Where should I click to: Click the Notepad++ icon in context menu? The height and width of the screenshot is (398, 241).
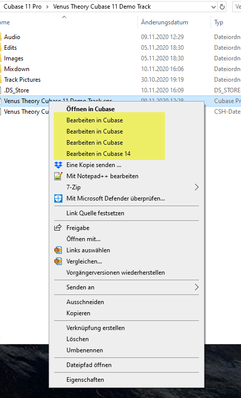pos(58,176)
